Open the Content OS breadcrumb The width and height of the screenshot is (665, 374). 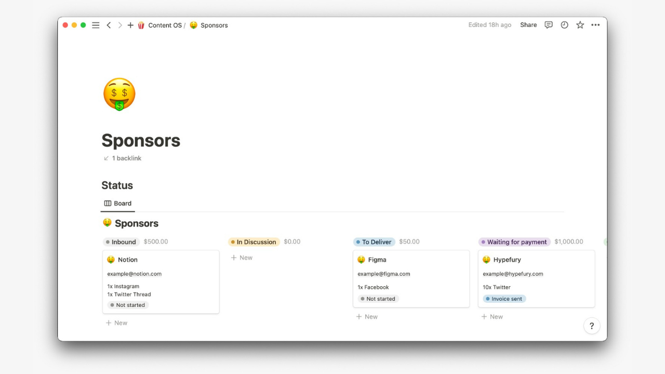(165, 25)
